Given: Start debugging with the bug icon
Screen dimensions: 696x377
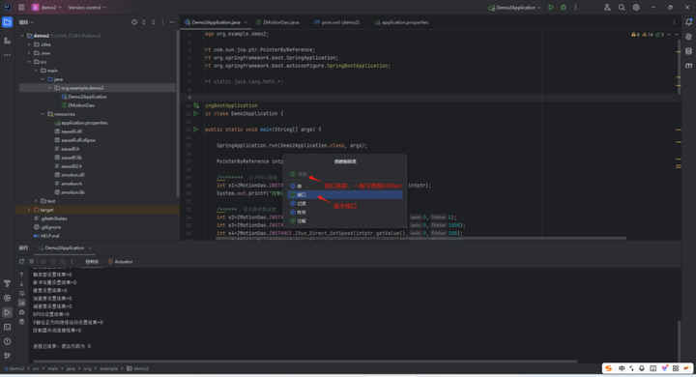Looking at the screenshot, I should [x=564, y=7].
